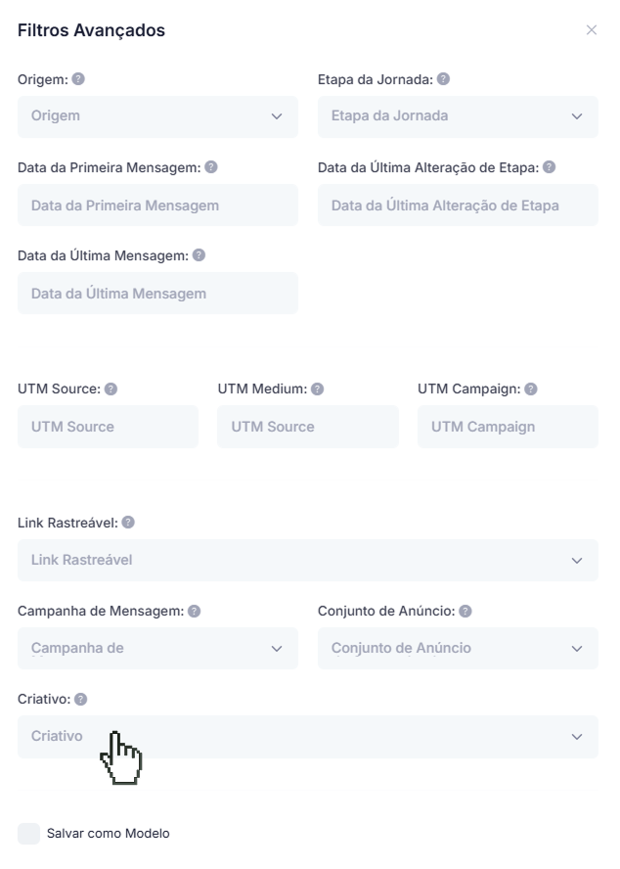Click help icon beside Etapa da Jornada

tap(443, 79)
